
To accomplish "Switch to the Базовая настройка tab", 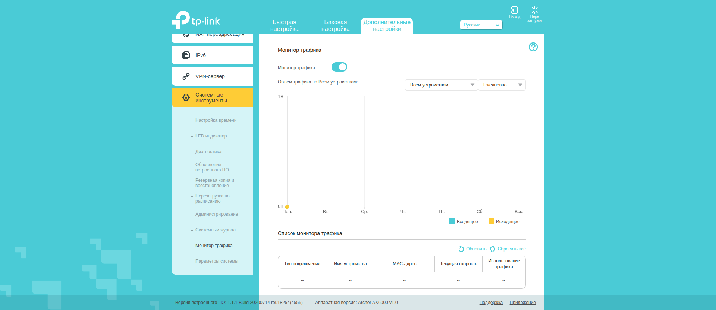I will click(335, 25).
